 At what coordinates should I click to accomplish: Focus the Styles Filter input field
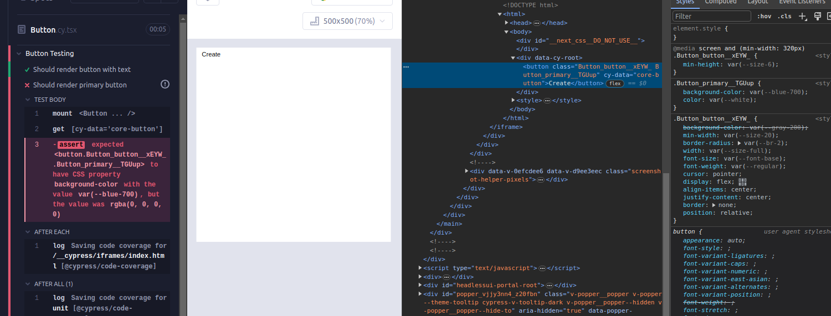tap(711, 16)
